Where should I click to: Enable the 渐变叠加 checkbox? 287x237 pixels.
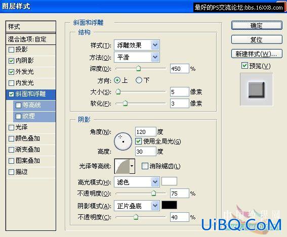(11, 150)
